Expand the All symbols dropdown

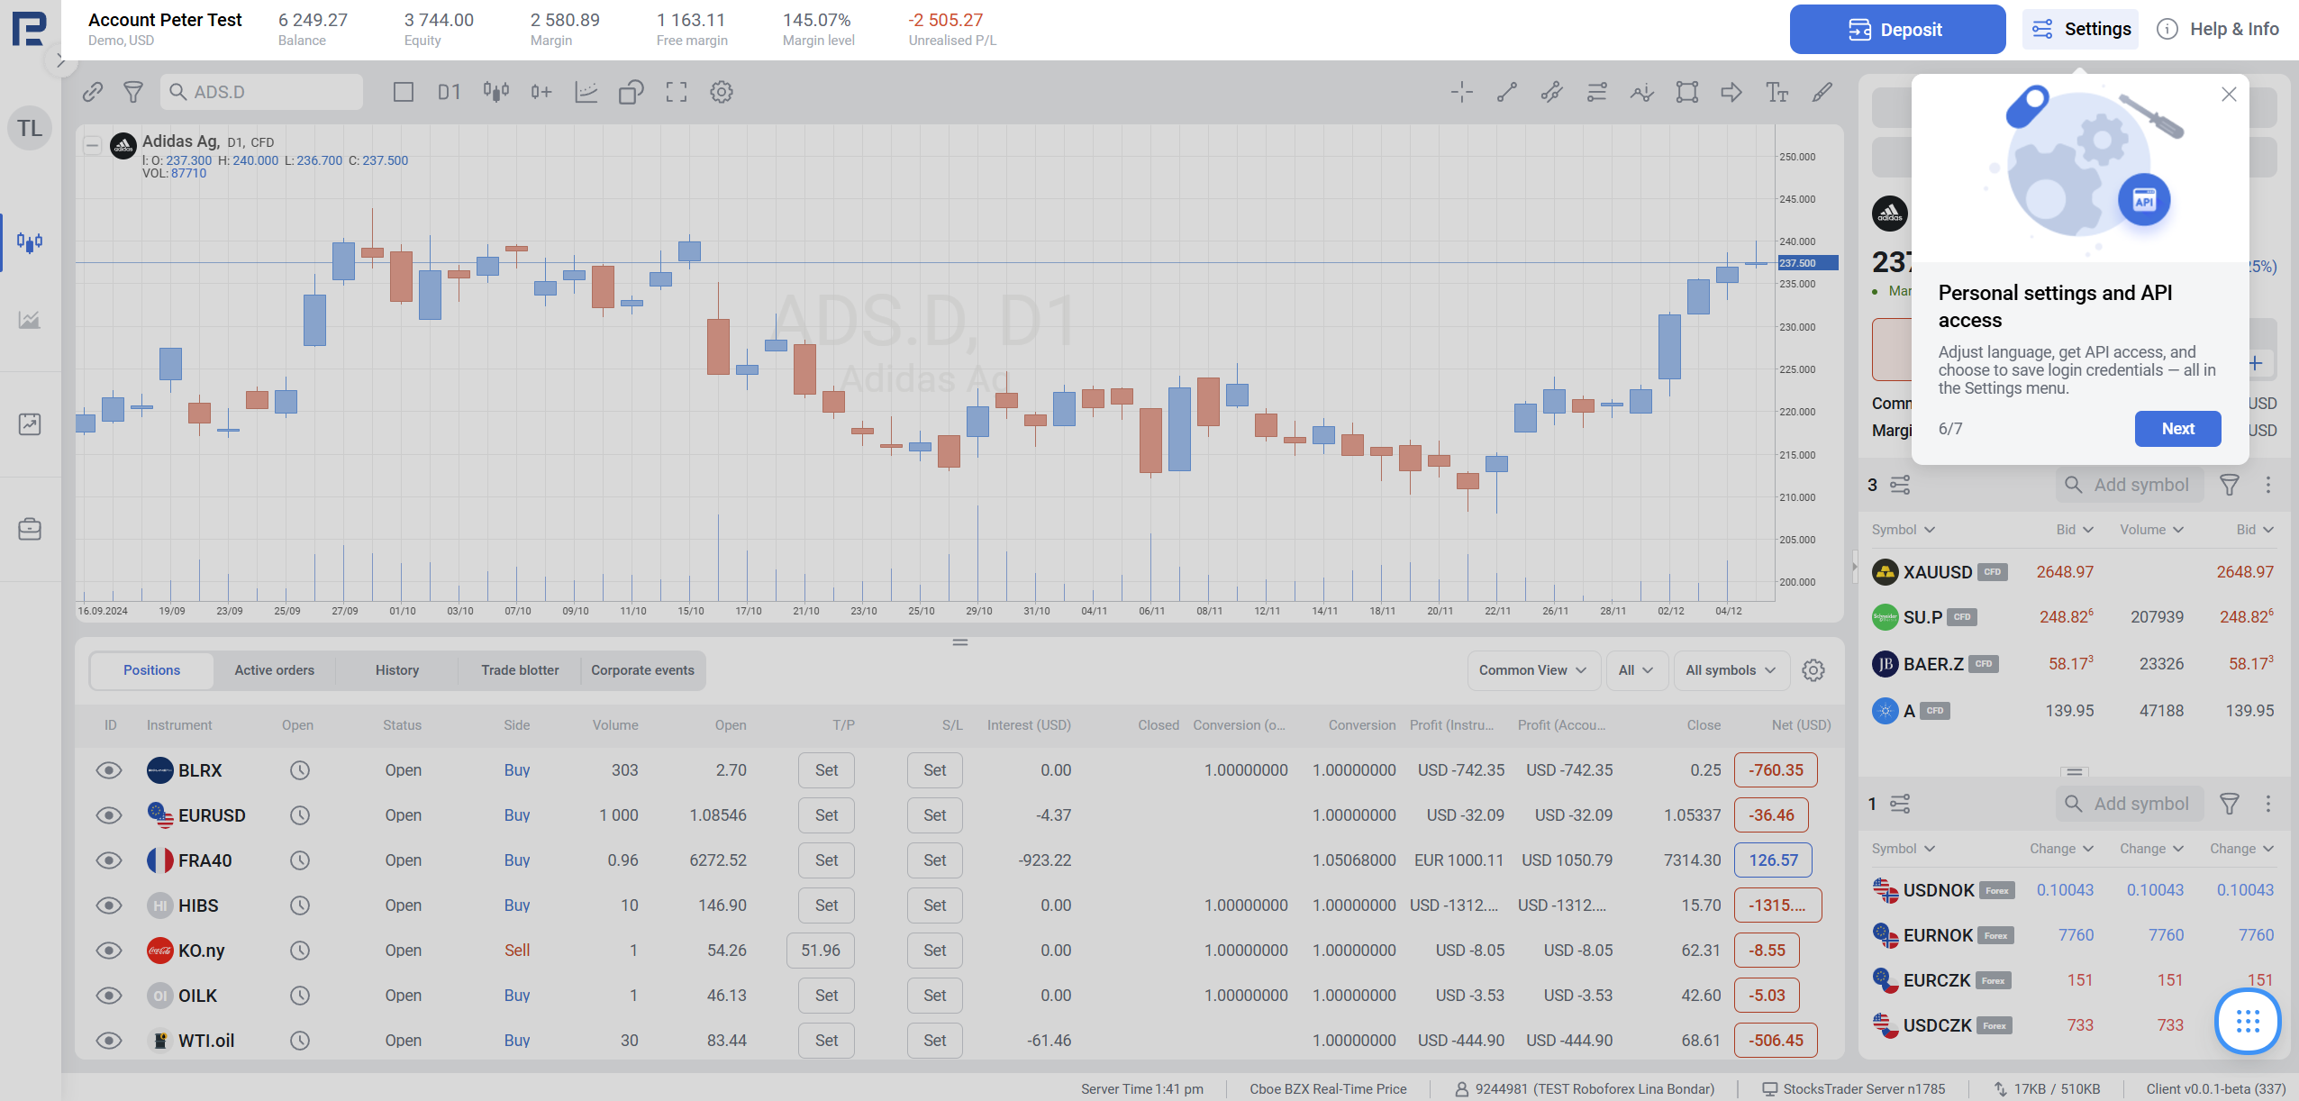1730,670
